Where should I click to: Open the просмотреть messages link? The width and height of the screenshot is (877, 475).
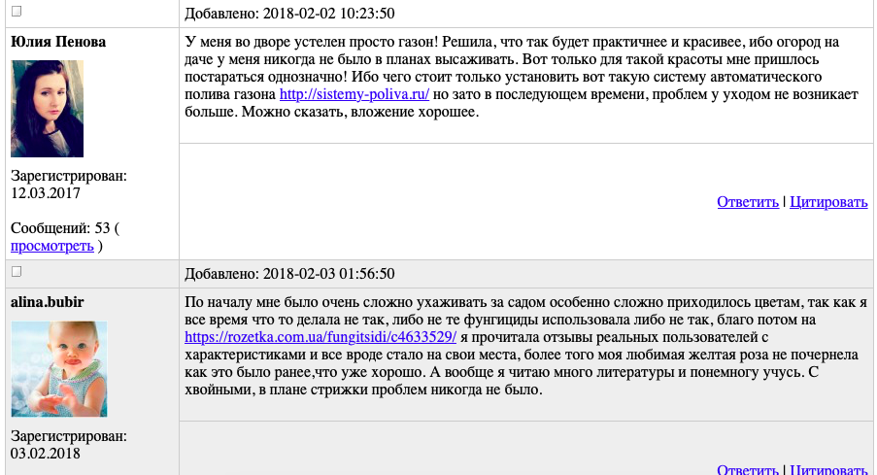52,246
